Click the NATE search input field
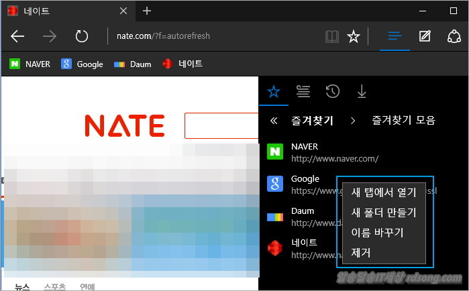469x291 pixels. point(221,125)
